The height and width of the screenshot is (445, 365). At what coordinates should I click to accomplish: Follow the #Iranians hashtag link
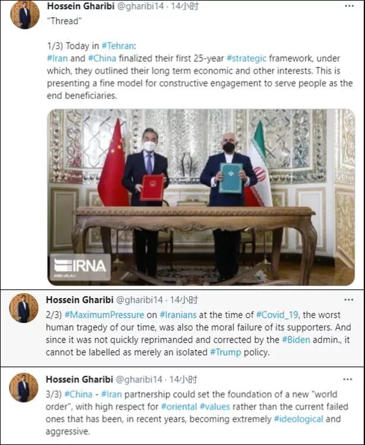[178, 315]
